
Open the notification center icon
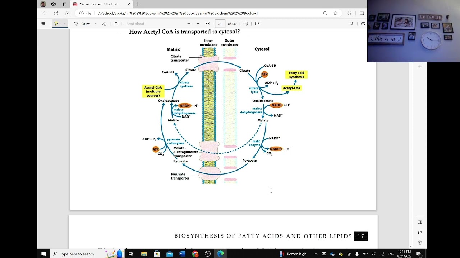419,254
